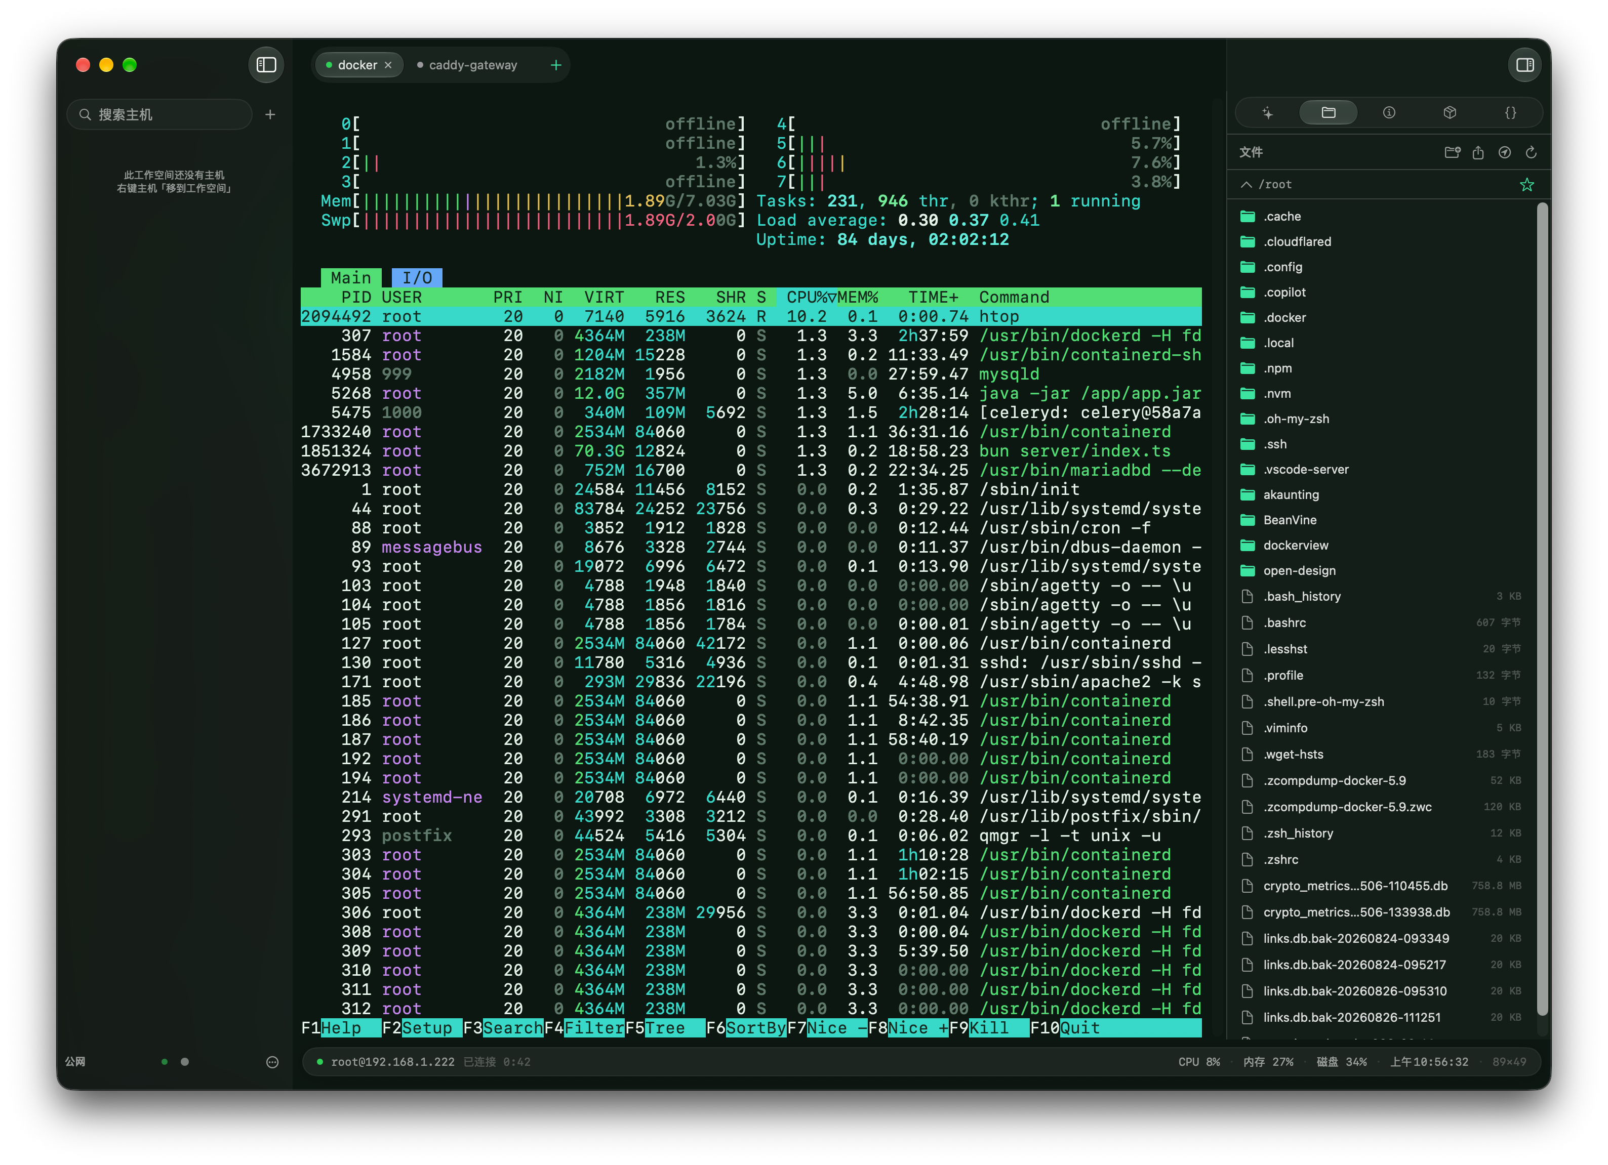Click F2 Setup in htop footer

coord(422,1028)
